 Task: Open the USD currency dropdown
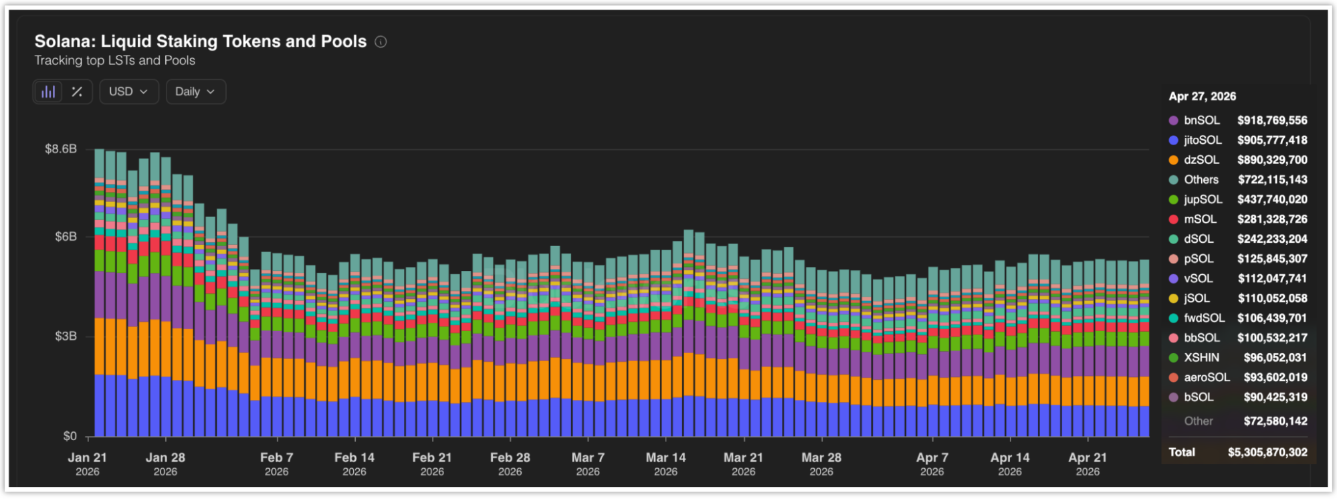tap(128, 92)
